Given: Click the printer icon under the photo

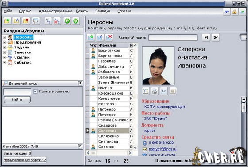Looking at the screenshot, I should pyautogui.click(x=155, y=91).
